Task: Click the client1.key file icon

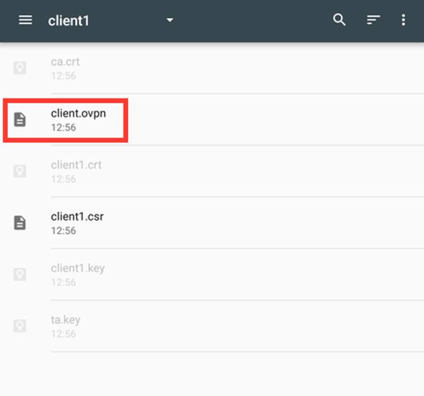Action: click(x=20, y=274)
